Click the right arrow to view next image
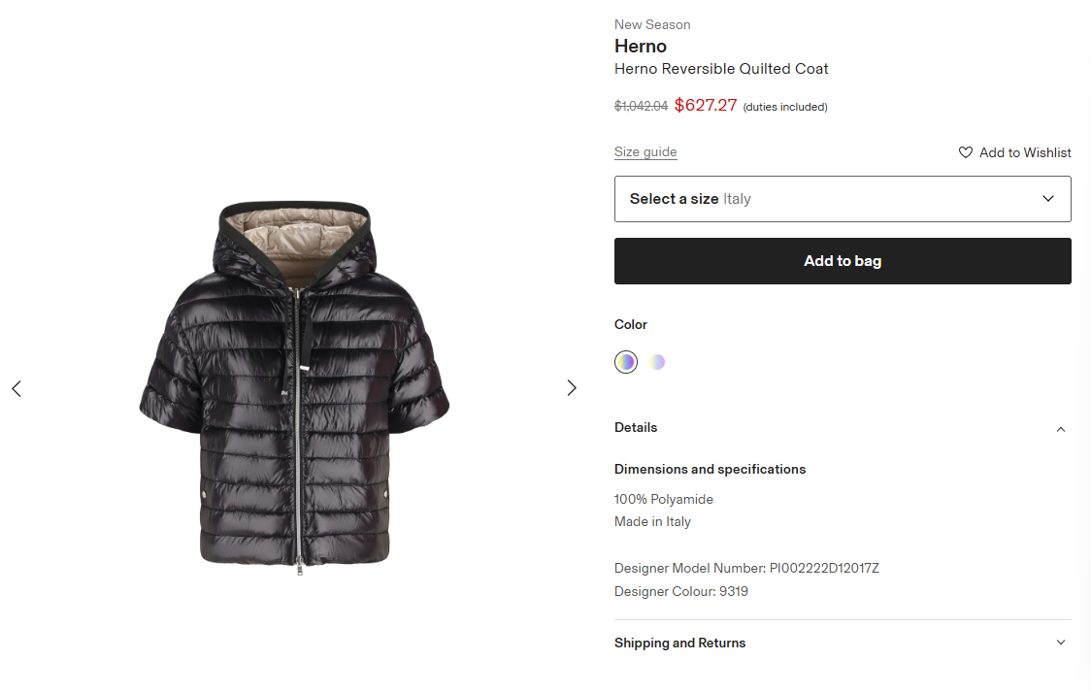 pos(572,387)
